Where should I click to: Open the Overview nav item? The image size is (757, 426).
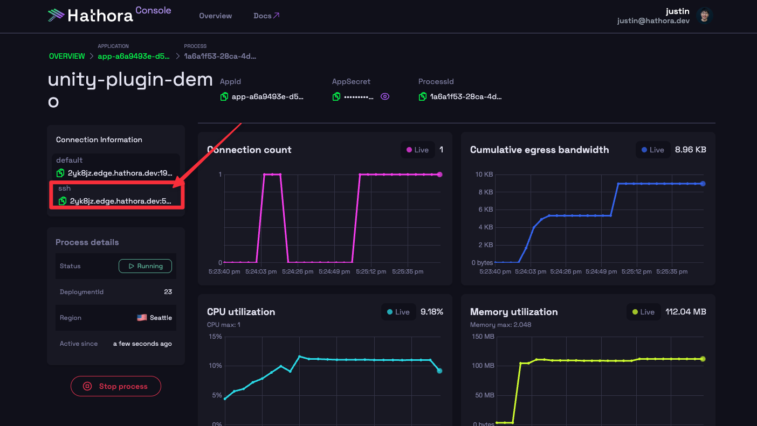tap(215, 16)
